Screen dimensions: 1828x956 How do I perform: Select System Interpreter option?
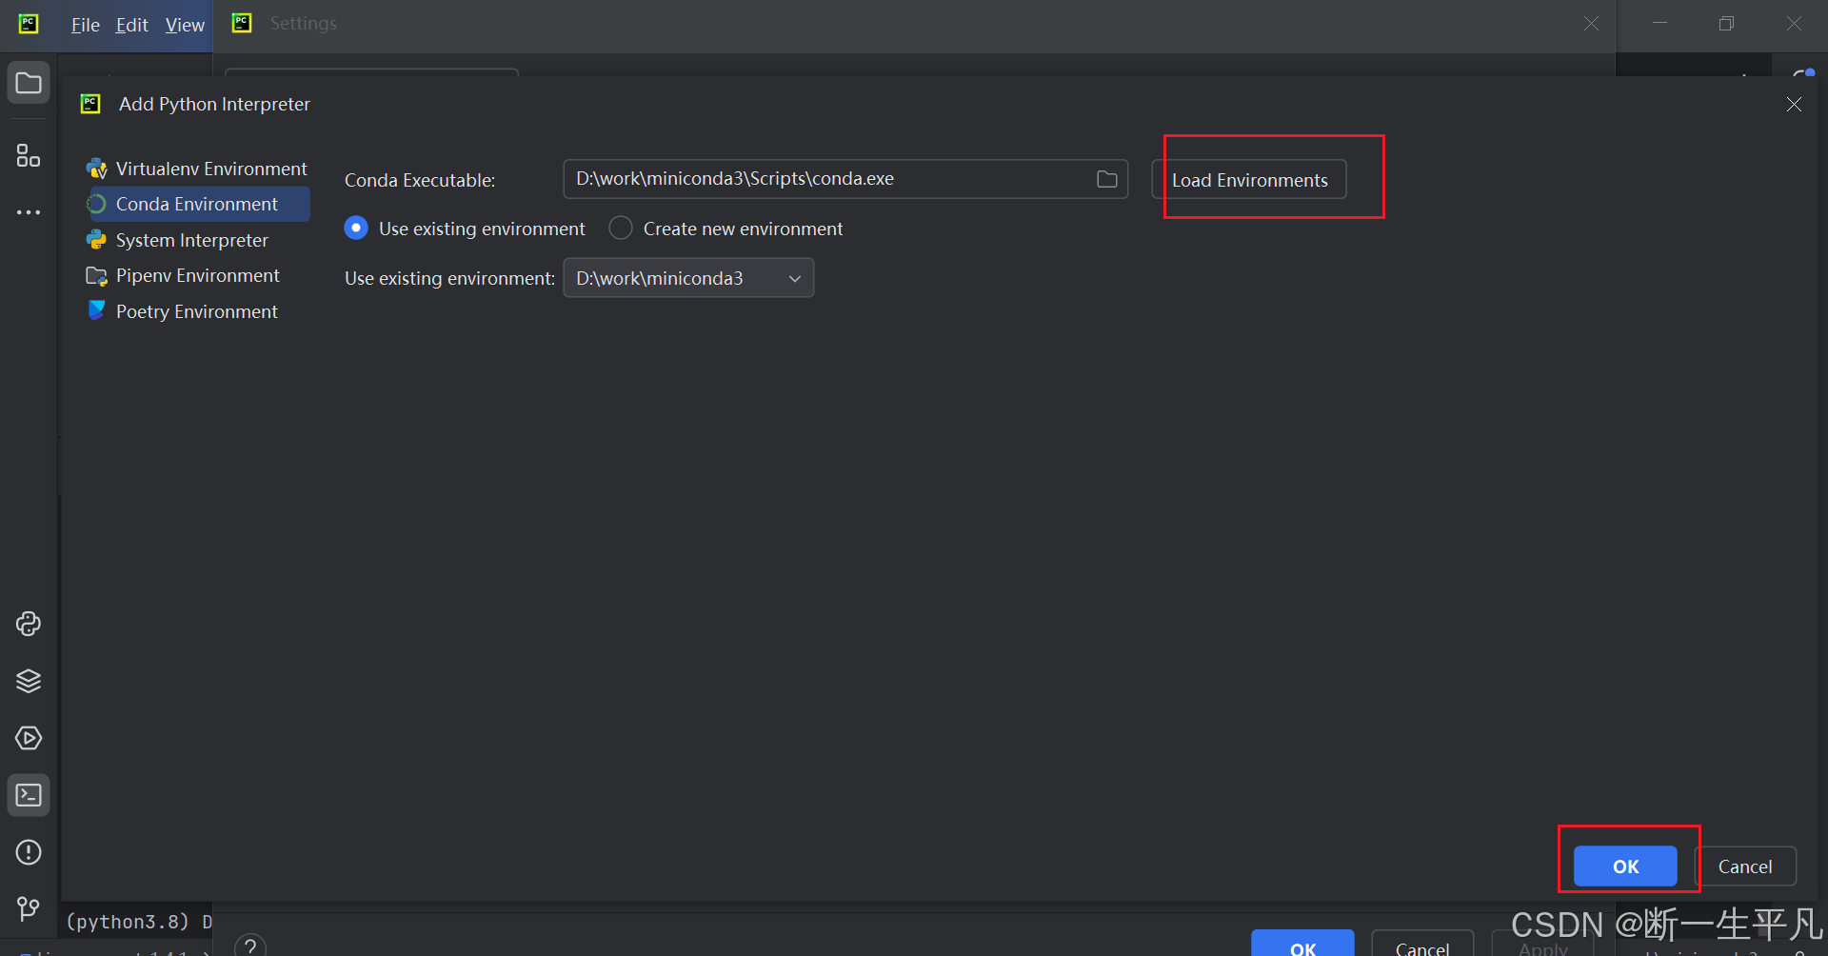(x=197, y=240)
